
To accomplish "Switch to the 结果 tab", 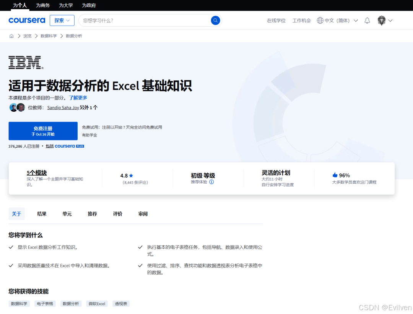I will click(x=42, y=214).
